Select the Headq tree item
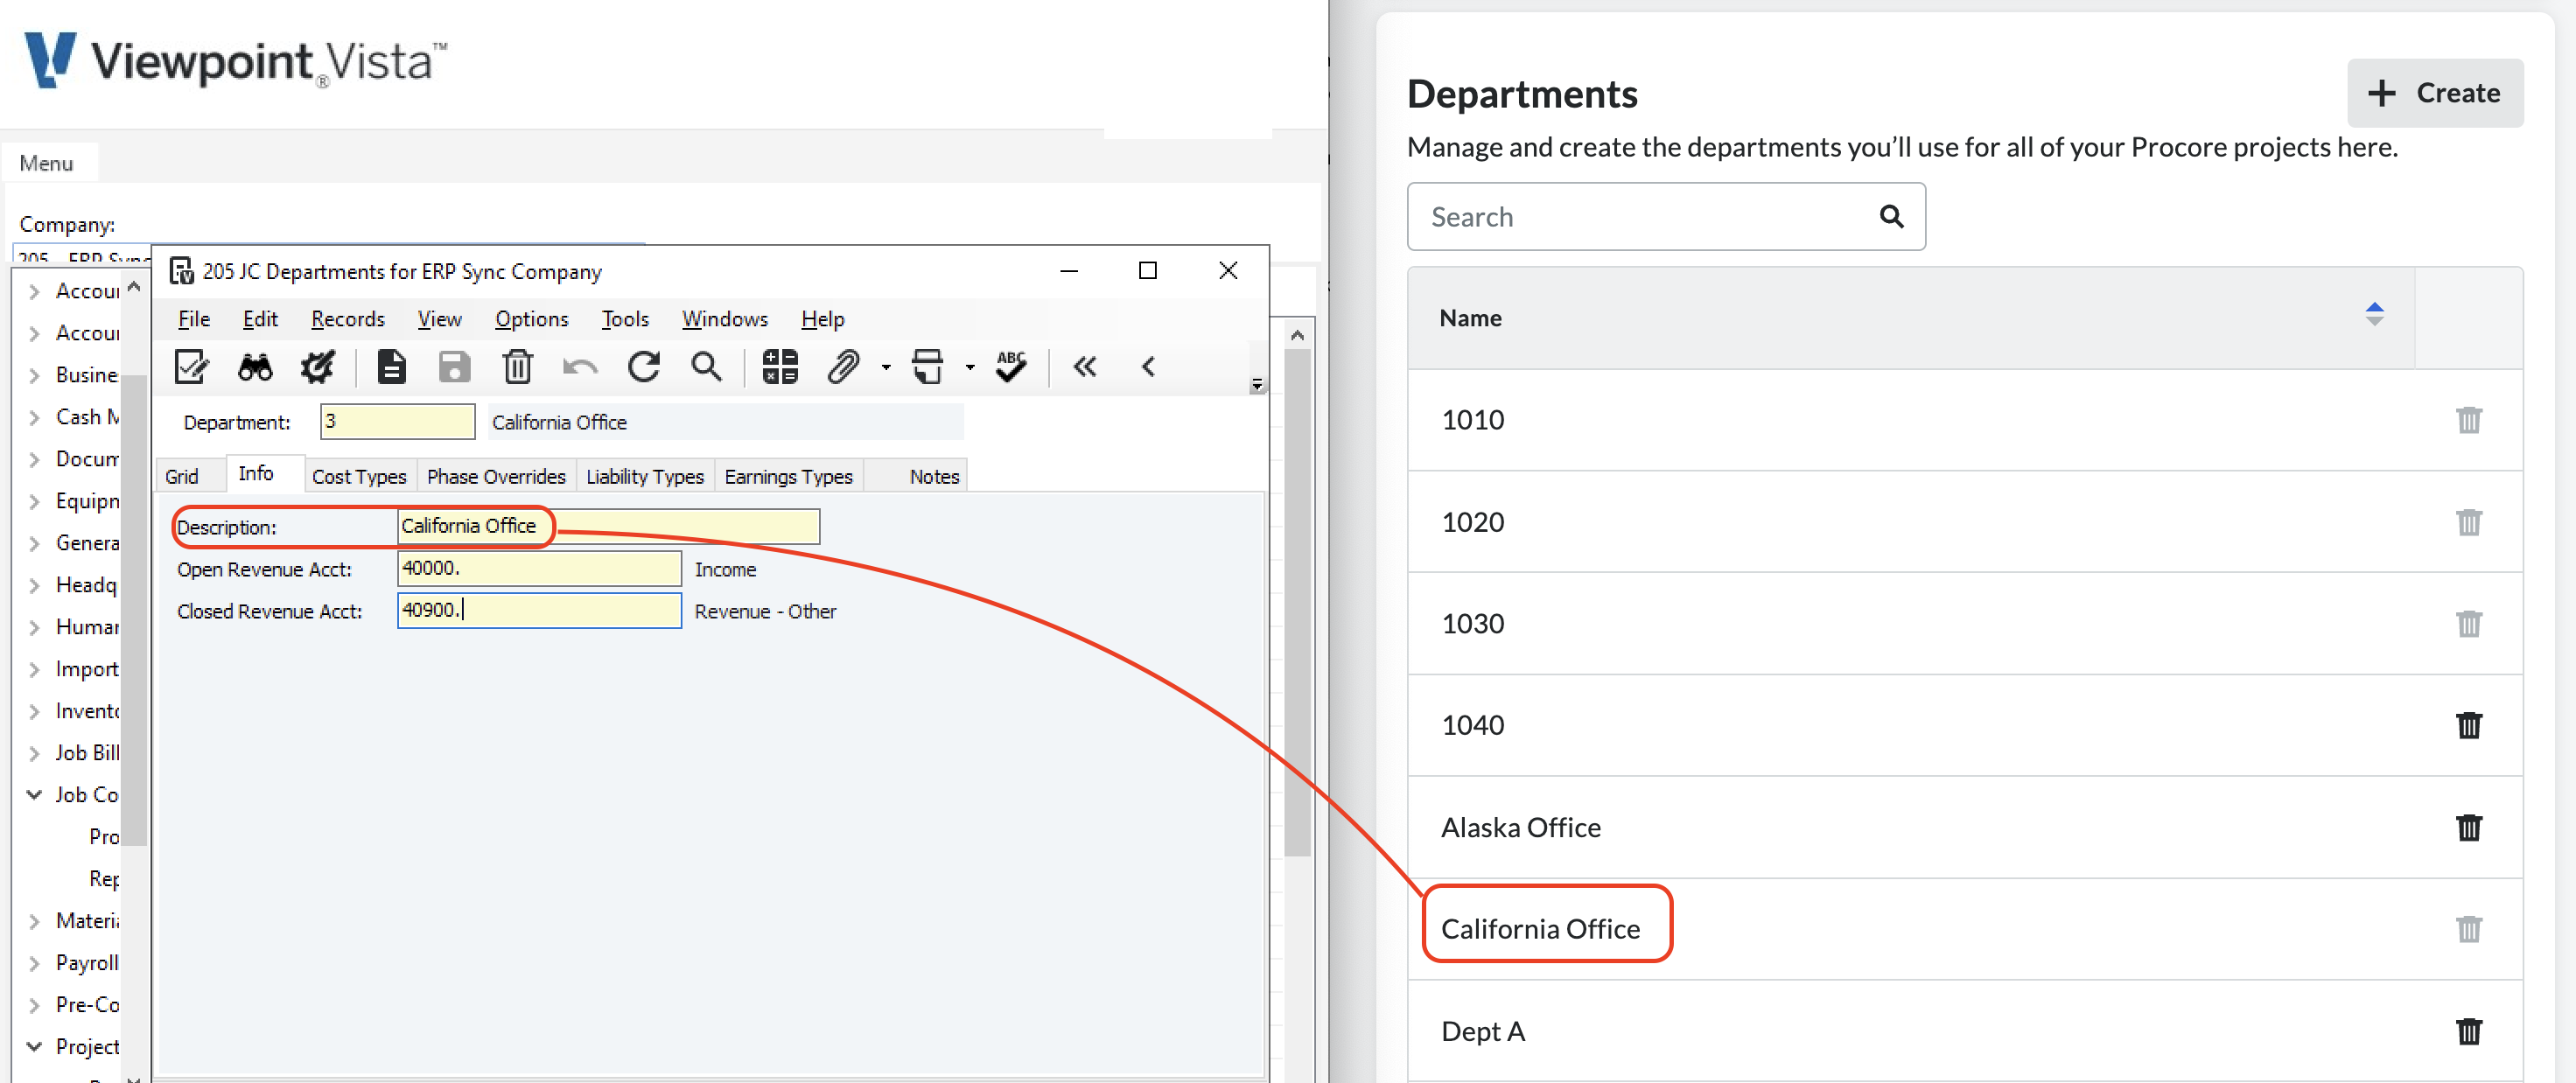 86,585
